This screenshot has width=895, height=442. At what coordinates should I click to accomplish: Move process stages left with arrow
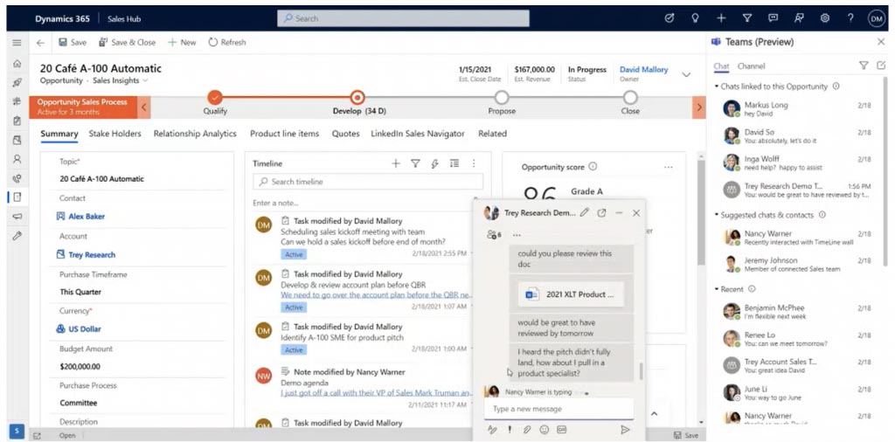[x=144, y=107]
